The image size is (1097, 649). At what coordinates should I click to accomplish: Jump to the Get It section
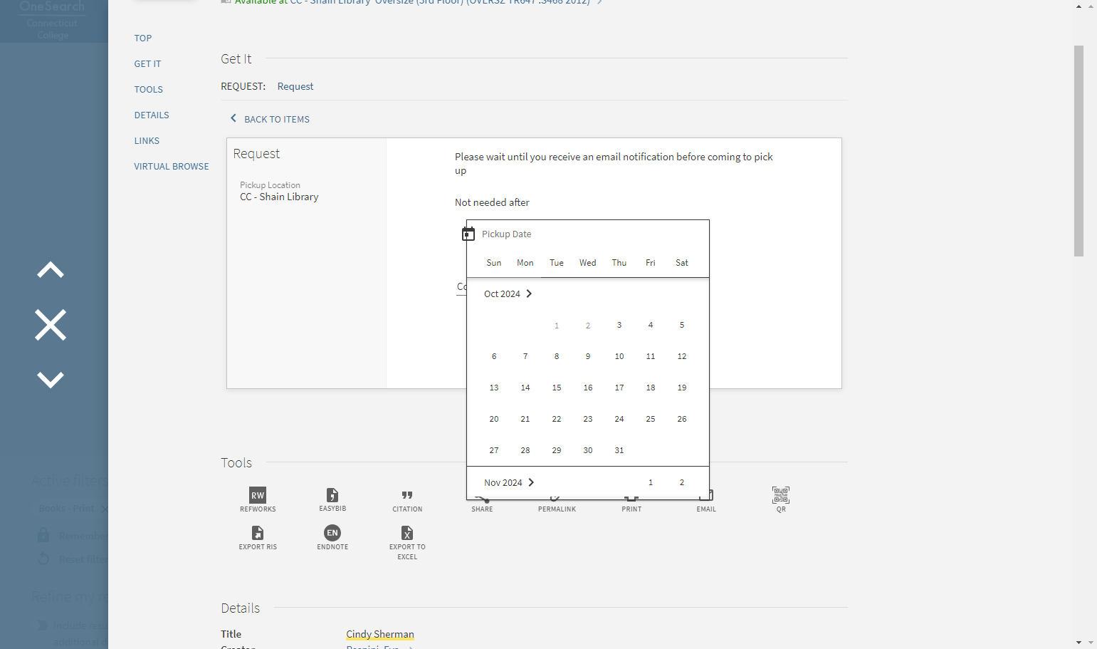tap(147, 64)
